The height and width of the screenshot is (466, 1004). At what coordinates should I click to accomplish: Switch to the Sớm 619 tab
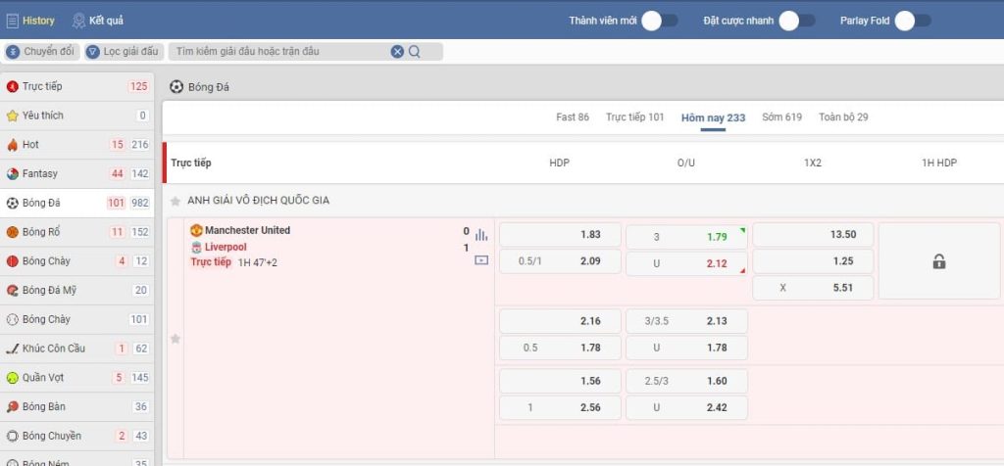click(781, 117)
